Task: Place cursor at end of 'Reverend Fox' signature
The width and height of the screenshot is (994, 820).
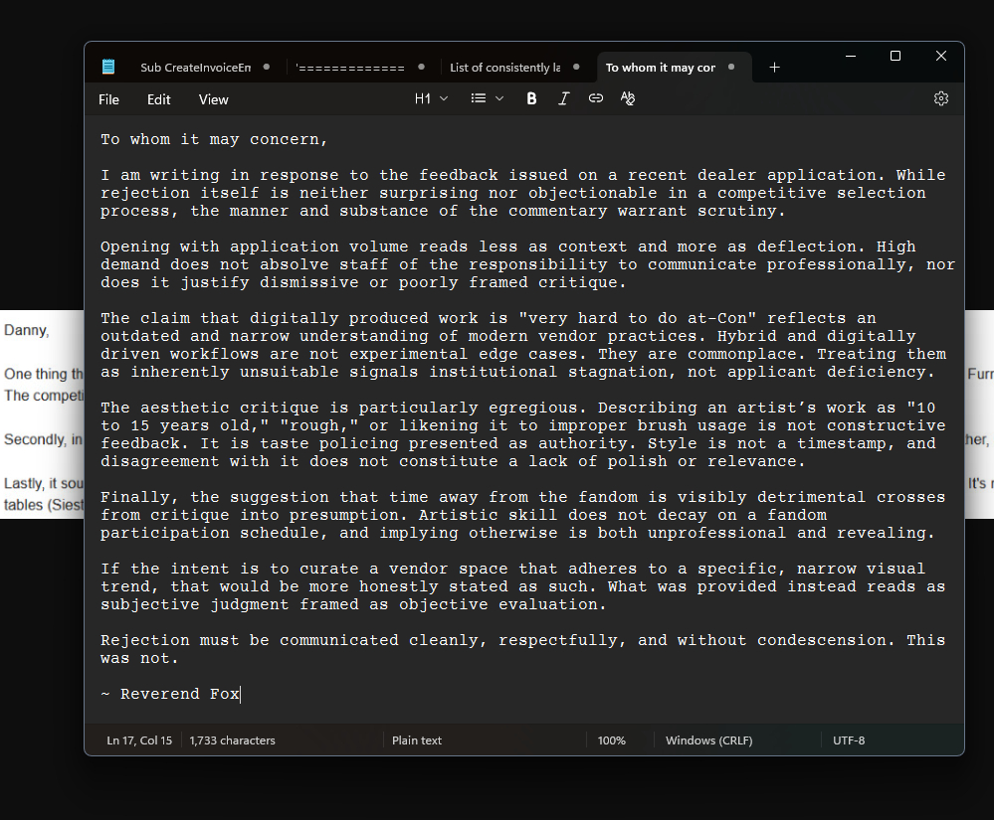Action: 241,694
